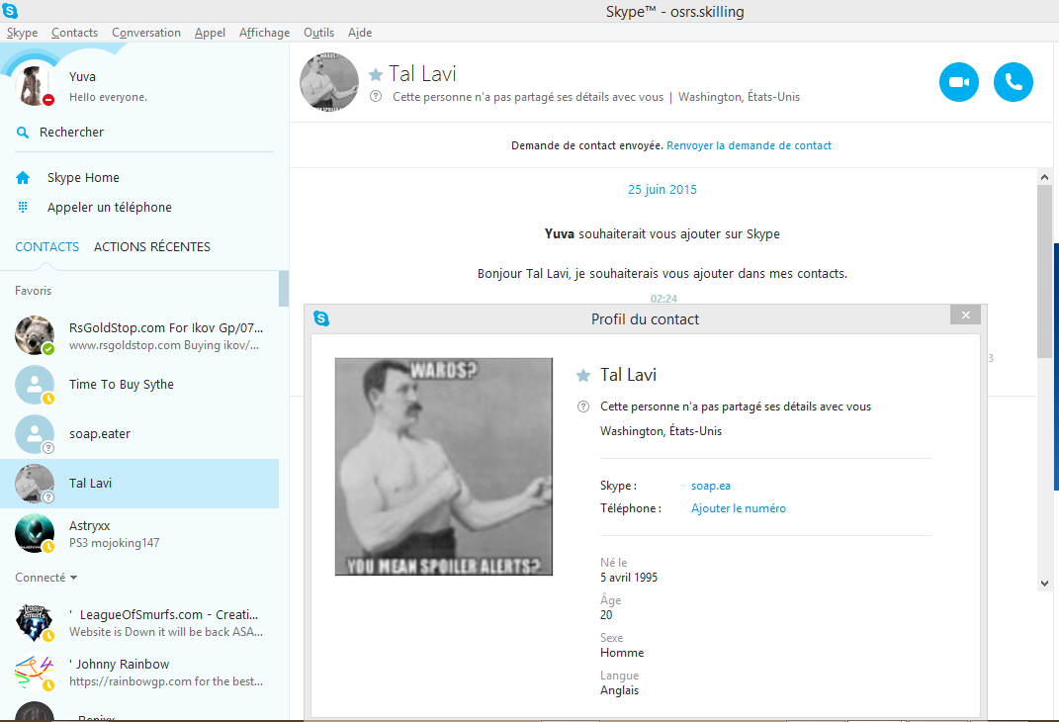Open Appeler un téléphone
The height and width of the screenshot is (722, 1059).
pos(110,208)
